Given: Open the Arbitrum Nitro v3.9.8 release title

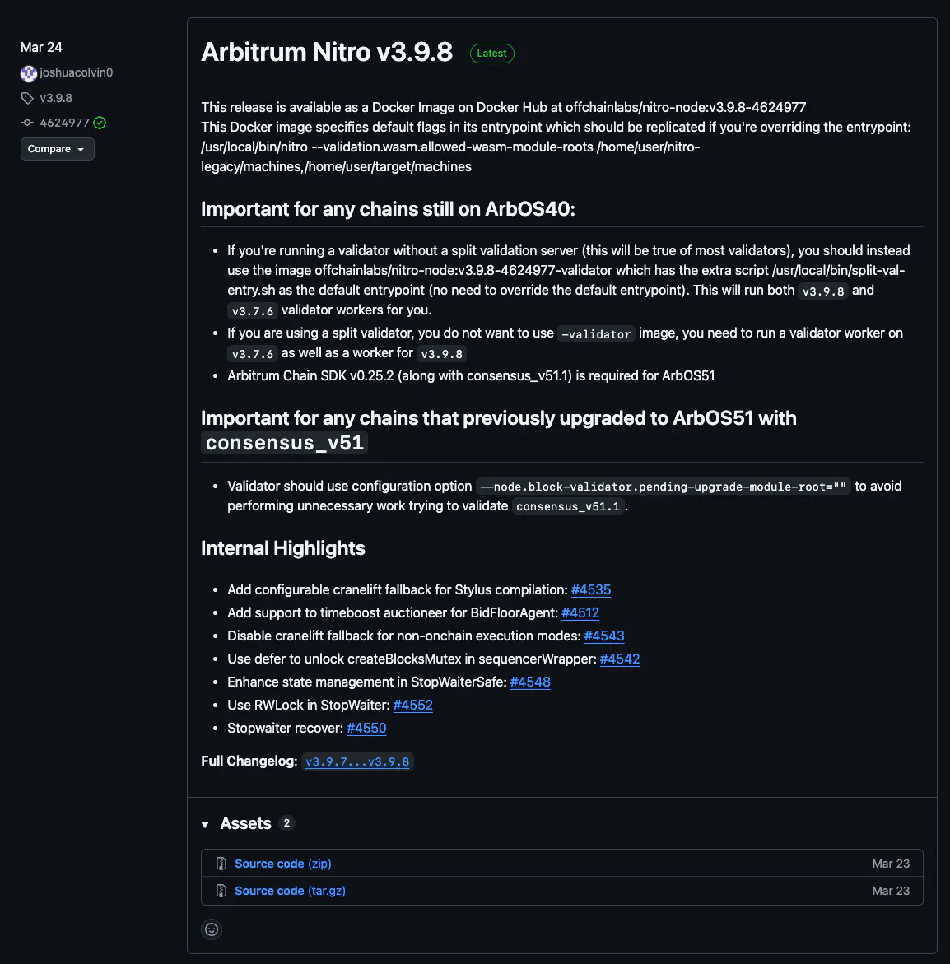Looking at the screenshot, I should tap(327, 52).
